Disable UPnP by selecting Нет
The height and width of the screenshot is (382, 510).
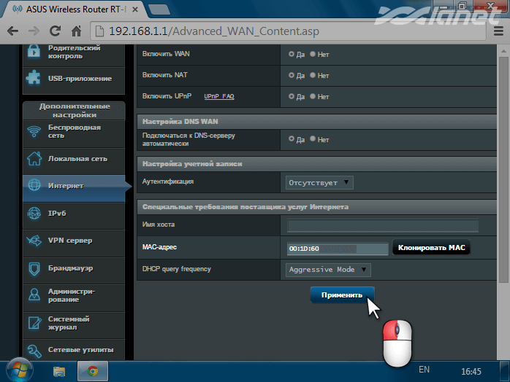pyautogui.click(x=313, y=96)
